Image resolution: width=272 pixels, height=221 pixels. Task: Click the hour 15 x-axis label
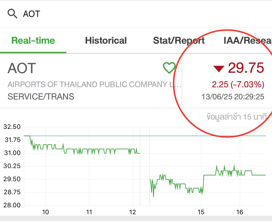(x=201, y=212)
